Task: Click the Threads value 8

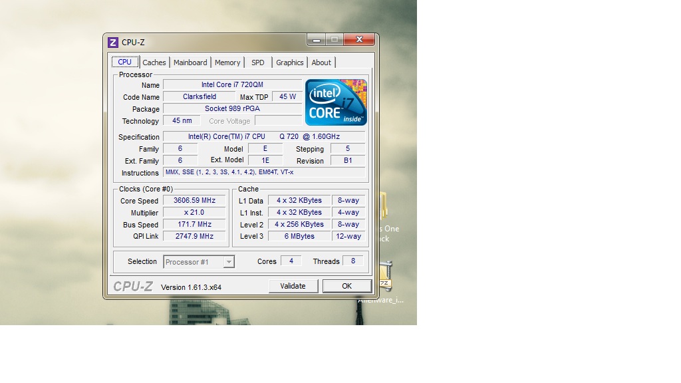Action: click(x=353, y=261)
